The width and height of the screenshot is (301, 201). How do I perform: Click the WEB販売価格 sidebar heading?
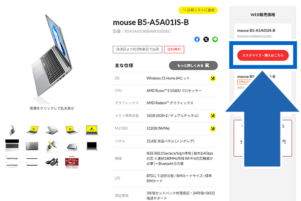tap(263, 15)
